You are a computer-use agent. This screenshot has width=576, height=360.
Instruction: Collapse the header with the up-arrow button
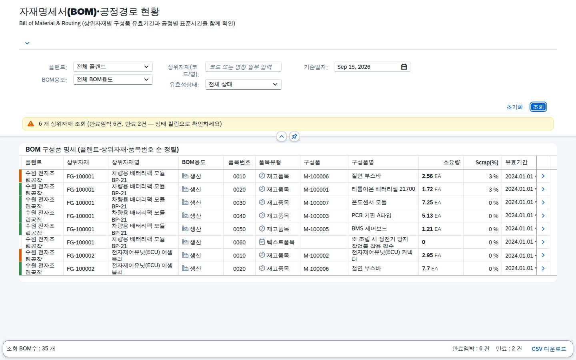(282, 136)
